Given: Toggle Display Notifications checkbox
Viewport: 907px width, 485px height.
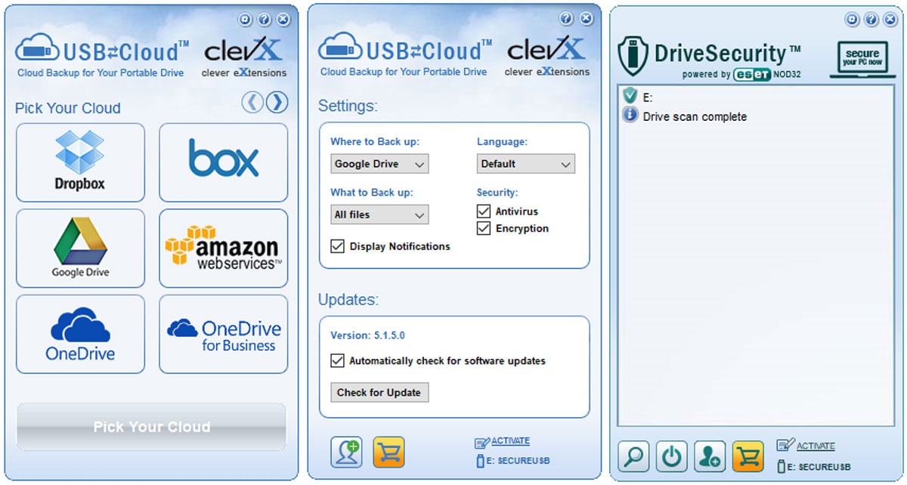Looking at the screenshot, I should 338,246.
